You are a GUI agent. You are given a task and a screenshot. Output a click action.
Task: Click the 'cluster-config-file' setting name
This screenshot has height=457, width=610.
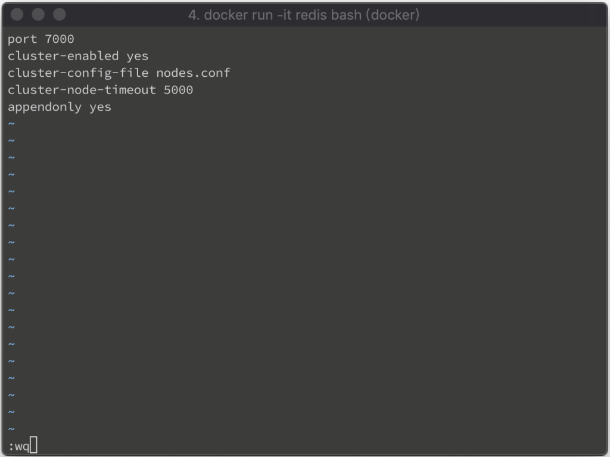tap(78, 73)
